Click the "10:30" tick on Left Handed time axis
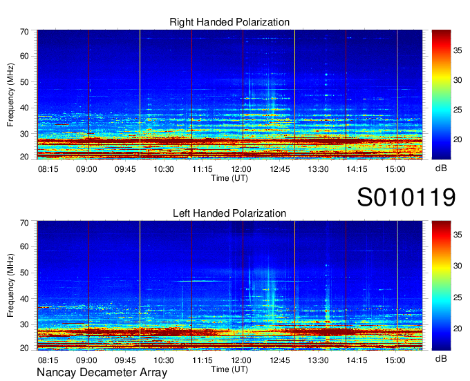470x381 pixels. pyautogui.click(x=164, y=360)
